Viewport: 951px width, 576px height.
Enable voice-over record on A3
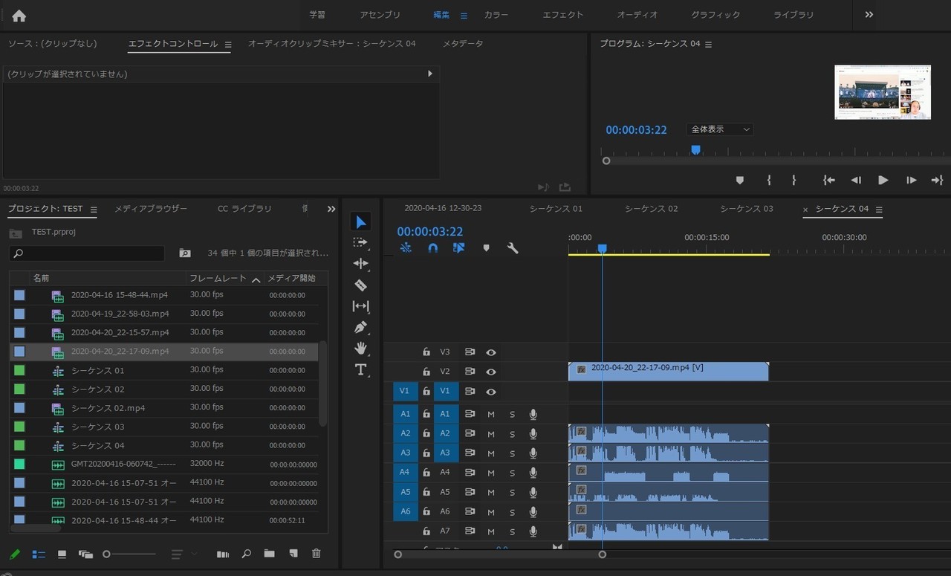(x=533, y=453)
